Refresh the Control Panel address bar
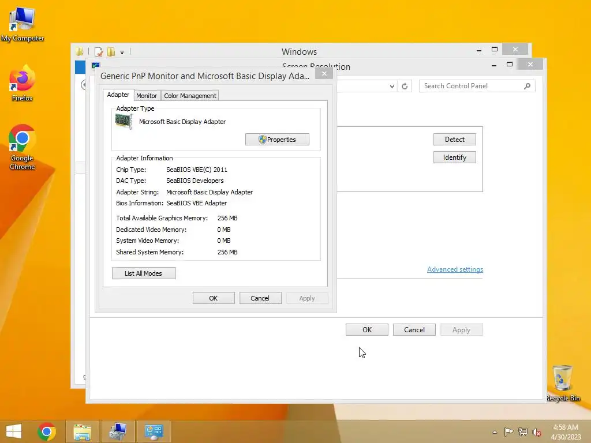 coord(405,86)
